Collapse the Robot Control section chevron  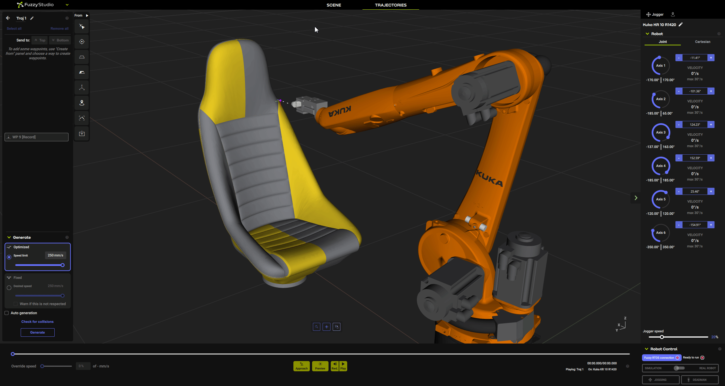[x=647, y=349]
